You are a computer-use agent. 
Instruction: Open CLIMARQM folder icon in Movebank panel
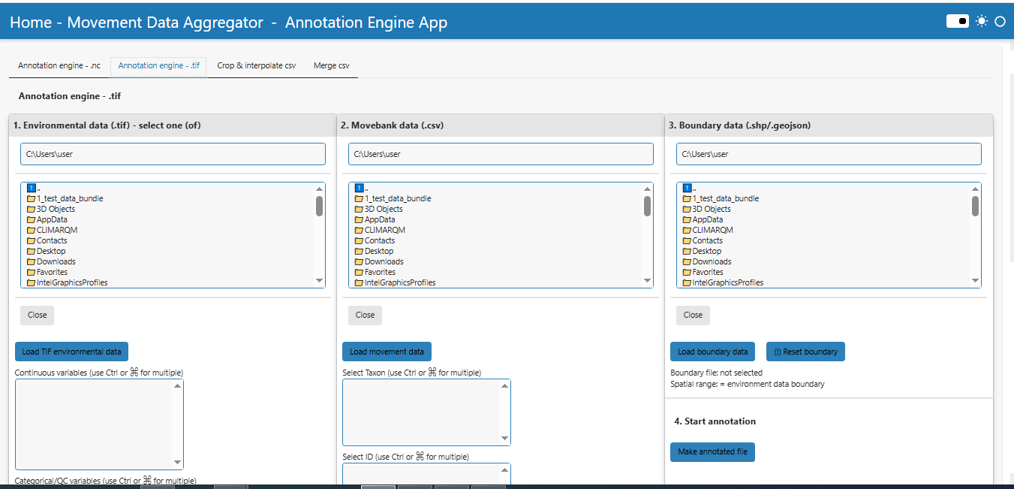click(x=360, y=230)
